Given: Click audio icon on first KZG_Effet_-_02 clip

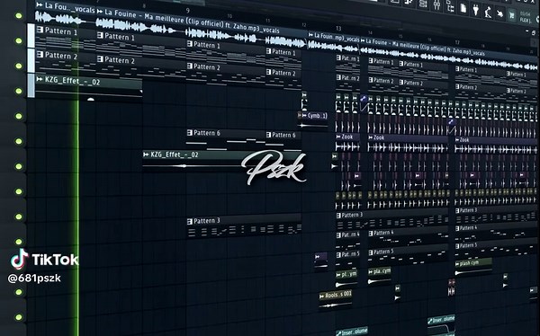Looking at the screenshot, I should pos(40,79).
